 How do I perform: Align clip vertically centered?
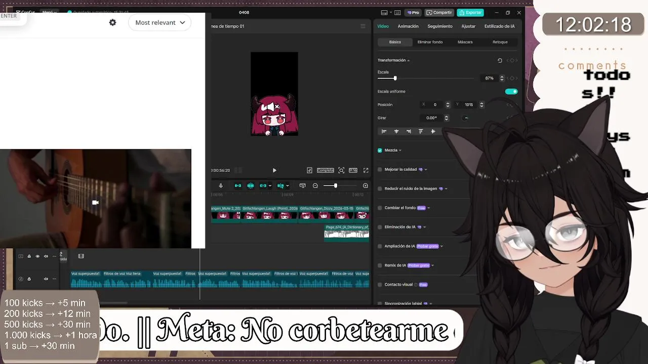(x=433, y=131)
